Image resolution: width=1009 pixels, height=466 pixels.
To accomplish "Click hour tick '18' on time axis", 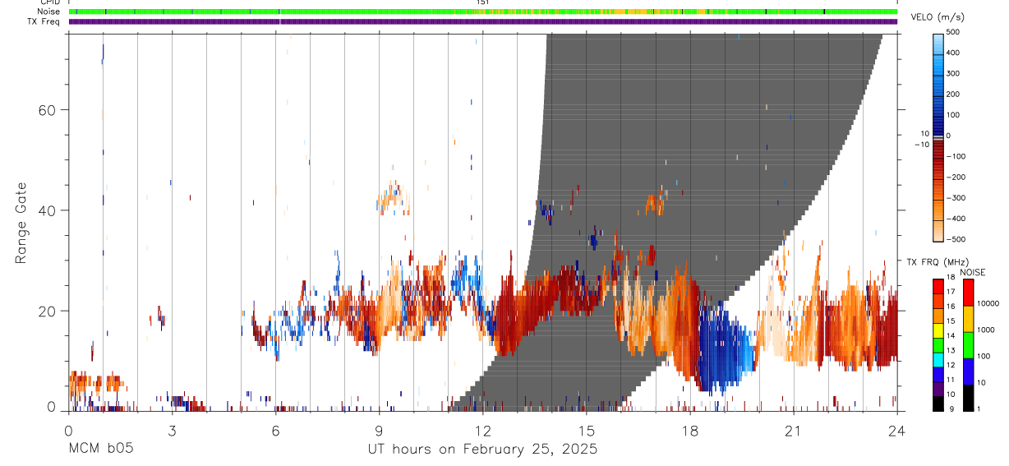I will 689,430.
